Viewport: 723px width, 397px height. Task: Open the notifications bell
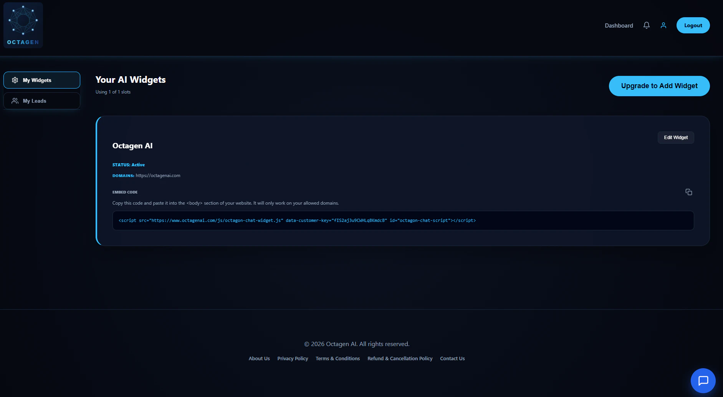coord(647,25)
